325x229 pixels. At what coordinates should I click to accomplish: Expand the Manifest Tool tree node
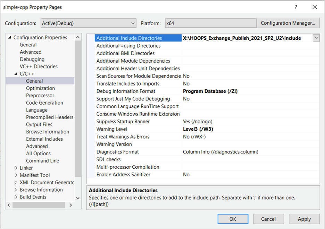[16, 175]
